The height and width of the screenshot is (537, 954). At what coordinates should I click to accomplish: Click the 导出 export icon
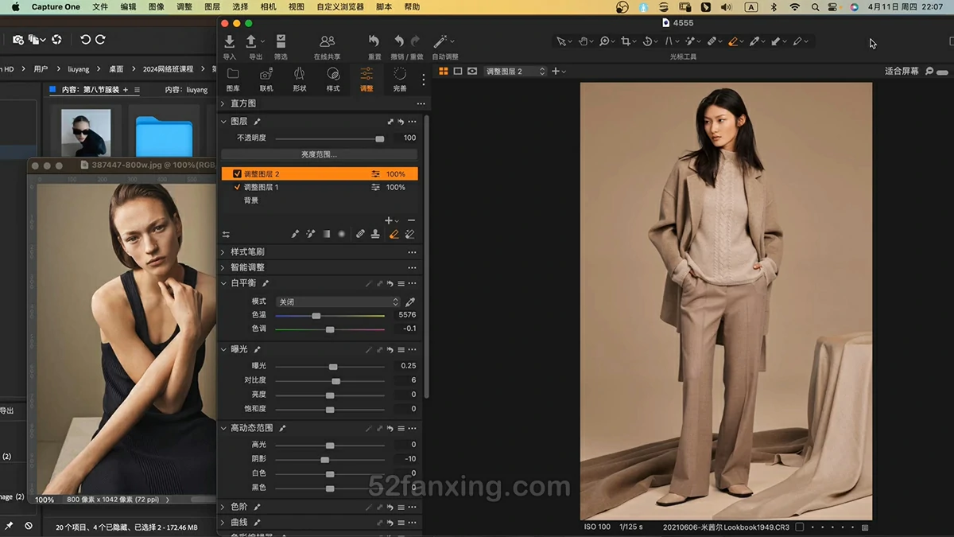[251, 41]
